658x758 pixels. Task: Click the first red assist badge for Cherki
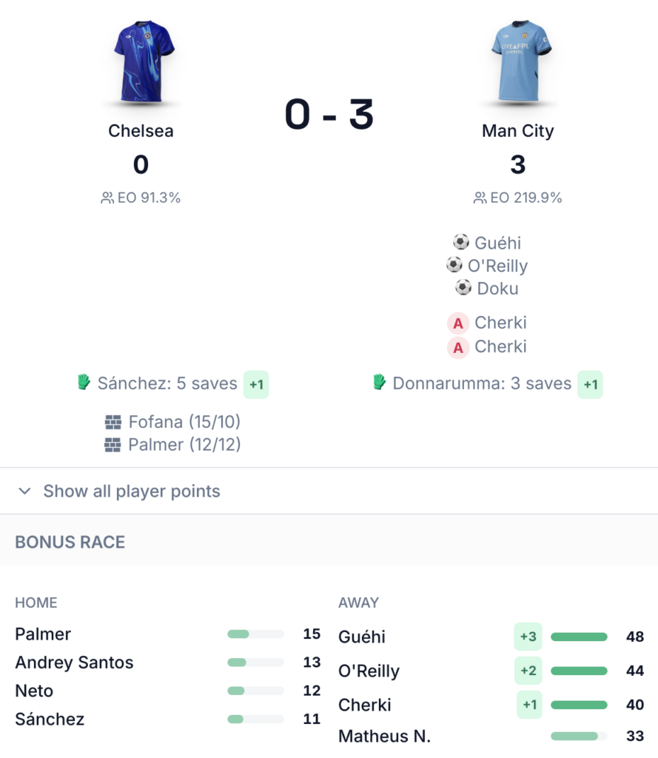(458, 323)
